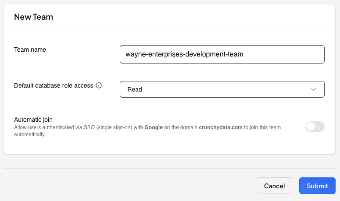Click the 'New Team' heading

coord(33,17)
